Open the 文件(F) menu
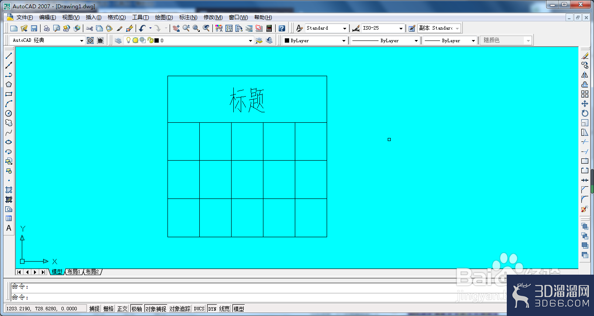The height and width of the screenshot is (316, 594). [x=24, y=17]
